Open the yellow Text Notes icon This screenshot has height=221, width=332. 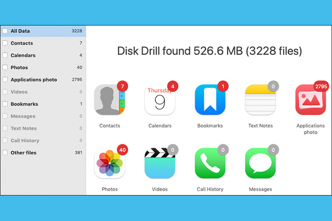coord(260,100)
